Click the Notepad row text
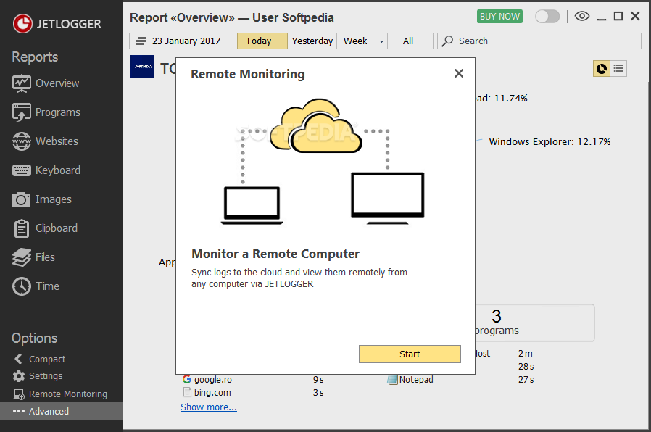Image resolution: width=651 pixels, height=432 pixels. point(416,379)
